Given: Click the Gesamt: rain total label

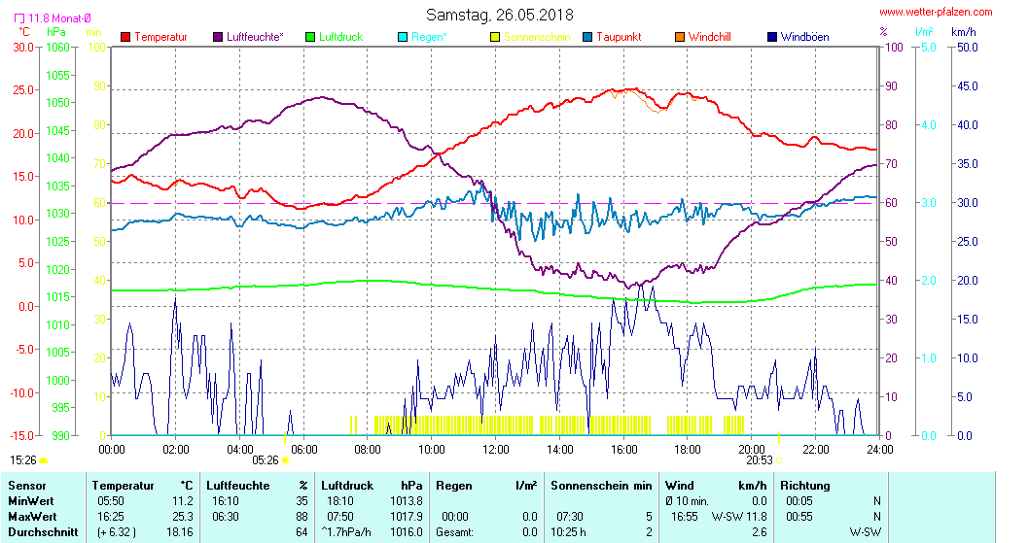Looking at the screenshot, I should point(454,532).
